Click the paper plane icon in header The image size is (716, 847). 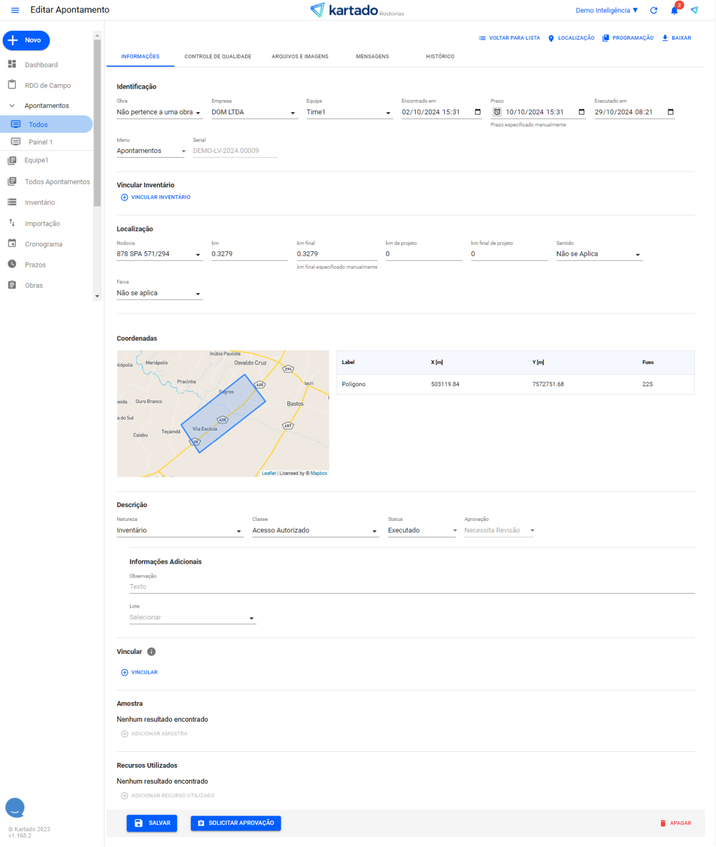(x=695, y=10)
